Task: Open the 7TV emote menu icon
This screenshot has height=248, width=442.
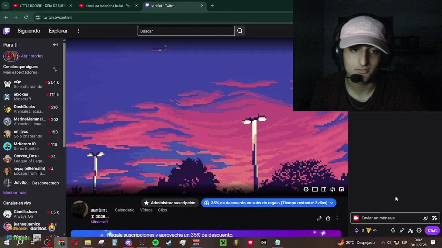Action: pos(435,218)
